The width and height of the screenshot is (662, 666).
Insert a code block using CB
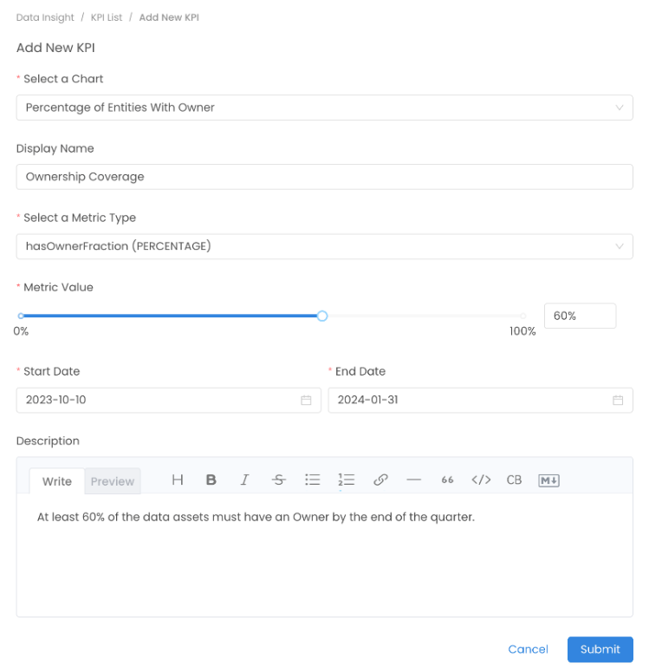tap(514, 480)
